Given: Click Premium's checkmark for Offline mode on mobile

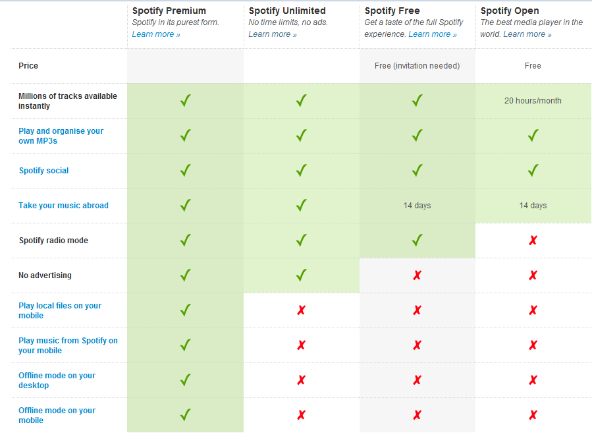Looking at the screenshot, I should pyautogui.click(x=186, y=415).
